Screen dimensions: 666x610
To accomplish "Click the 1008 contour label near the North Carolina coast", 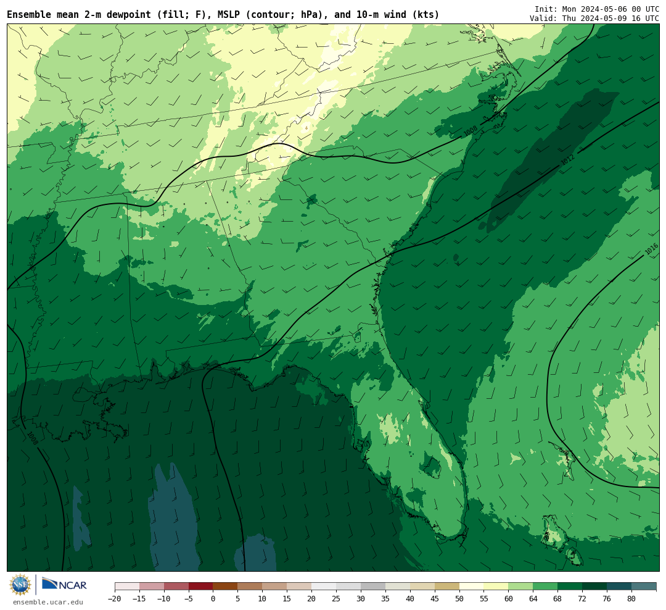I will [x=471, y=131].
